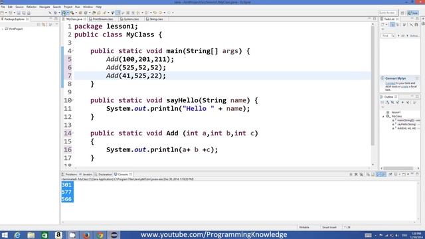425x239 pixels.
Task: Open the Edit menu
Action: click(10, 7)
